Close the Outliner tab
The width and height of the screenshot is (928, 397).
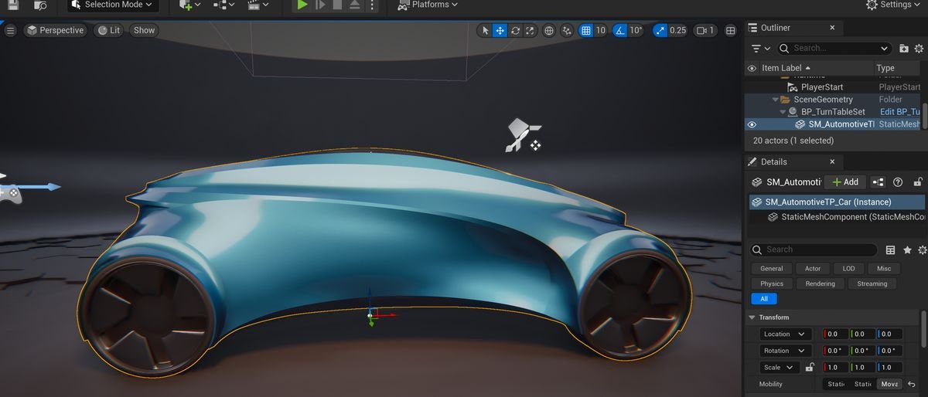click(x=832, y=28)
